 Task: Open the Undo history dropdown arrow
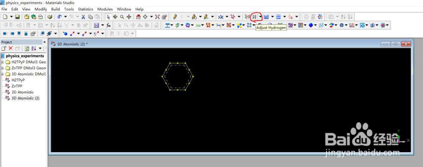coord(66,17)
